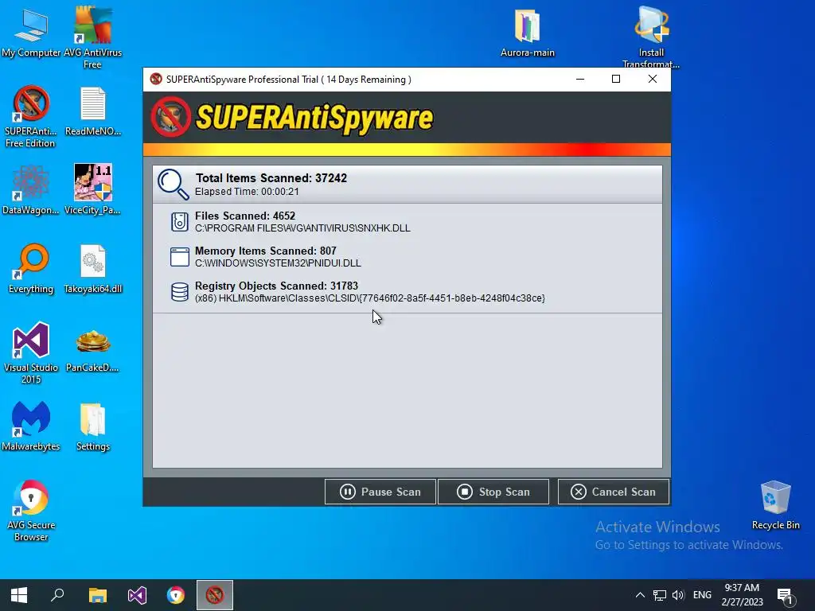815x611 pixels.
Task: Open network status tray icon
Action: point(660,595)
